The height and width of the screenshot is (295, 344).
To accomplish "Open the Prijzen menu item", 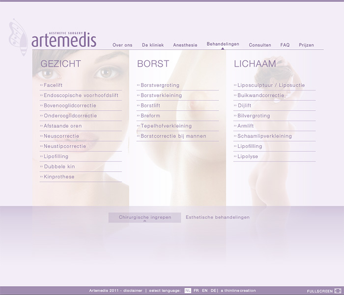I will click(306, 45).
